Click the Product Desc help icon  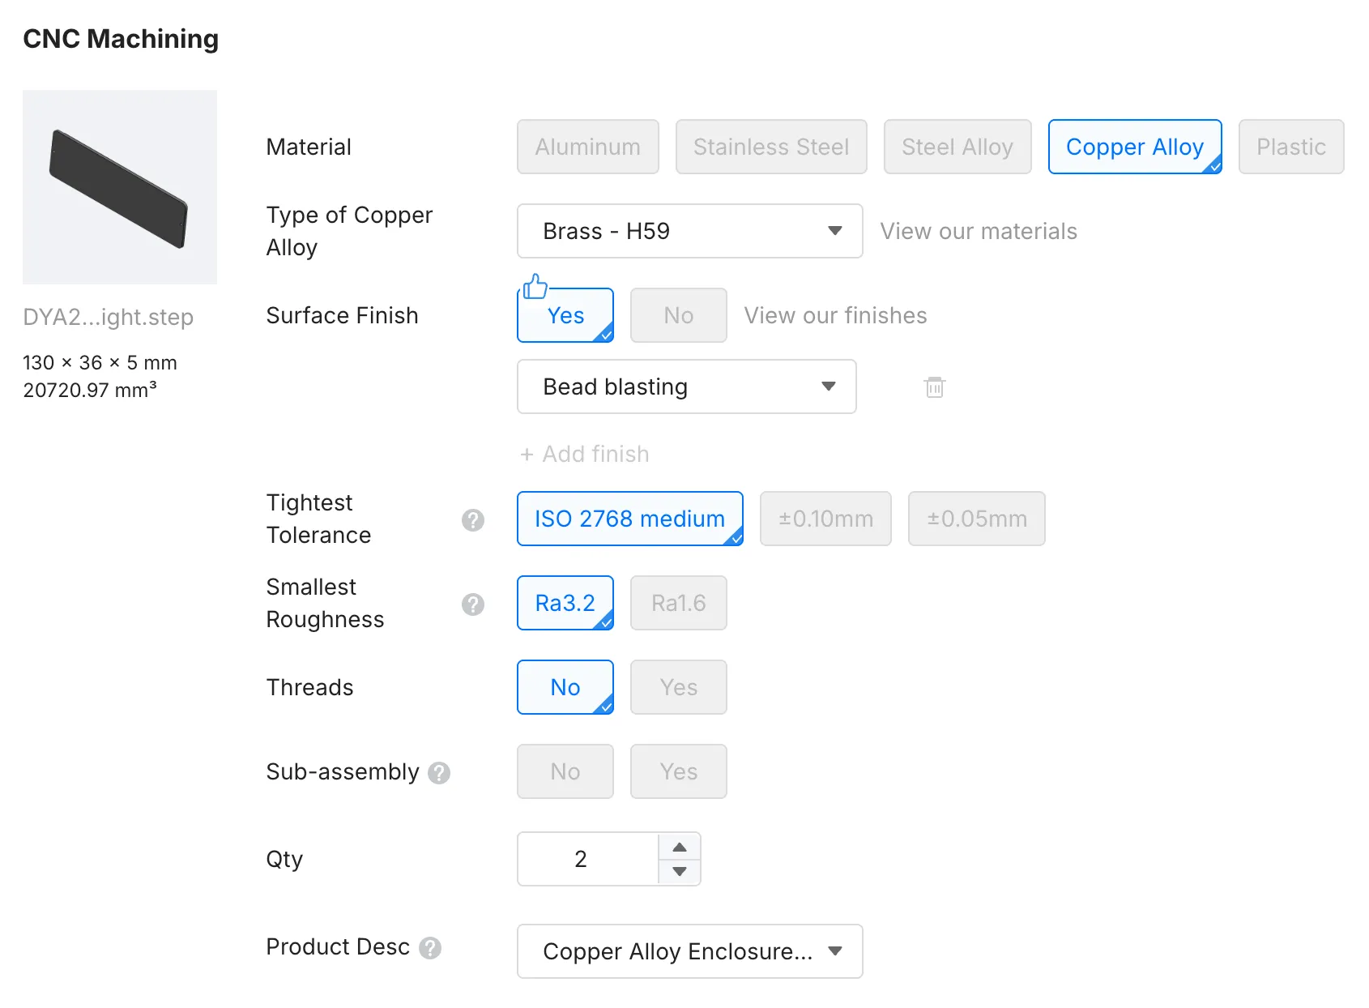[x=430, y=948]
